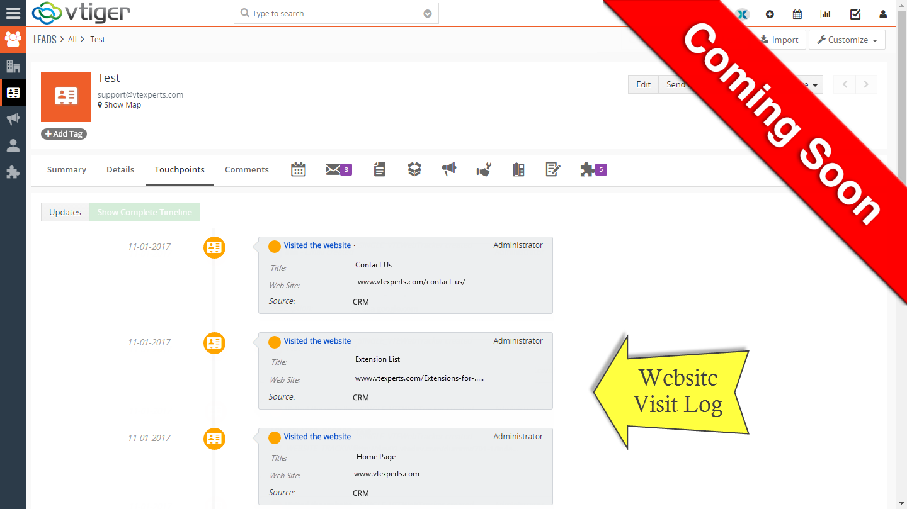Click the Show Map link

[x=120, y=105]
